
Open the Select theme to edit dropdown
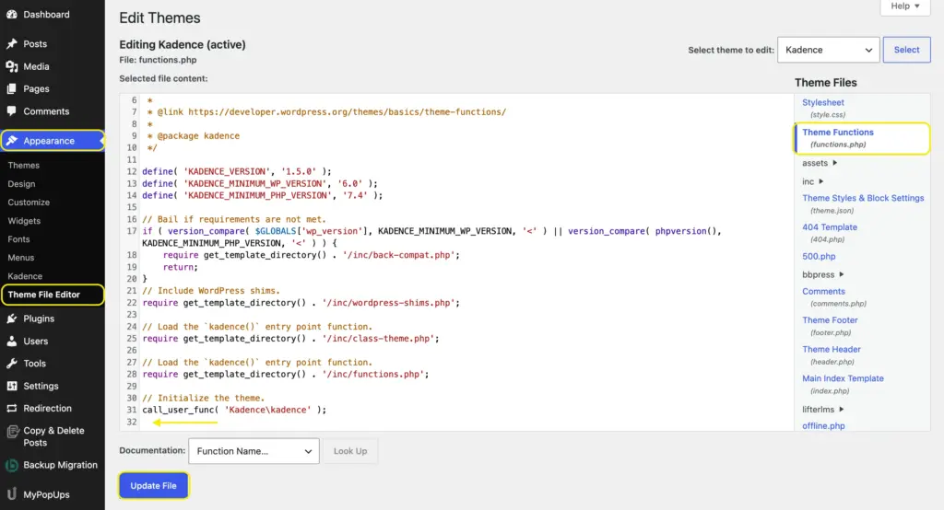pyautogui.click(x=829, y=50)
